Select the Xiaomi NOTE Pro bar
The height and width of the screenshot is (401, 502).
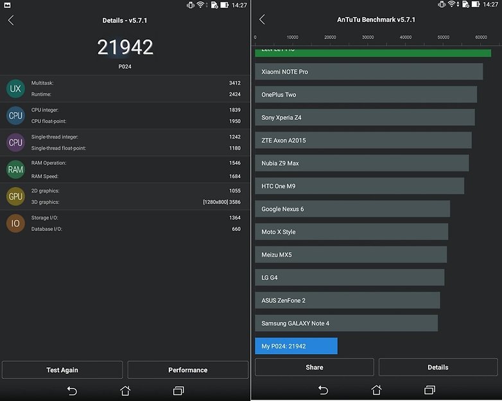369,72
